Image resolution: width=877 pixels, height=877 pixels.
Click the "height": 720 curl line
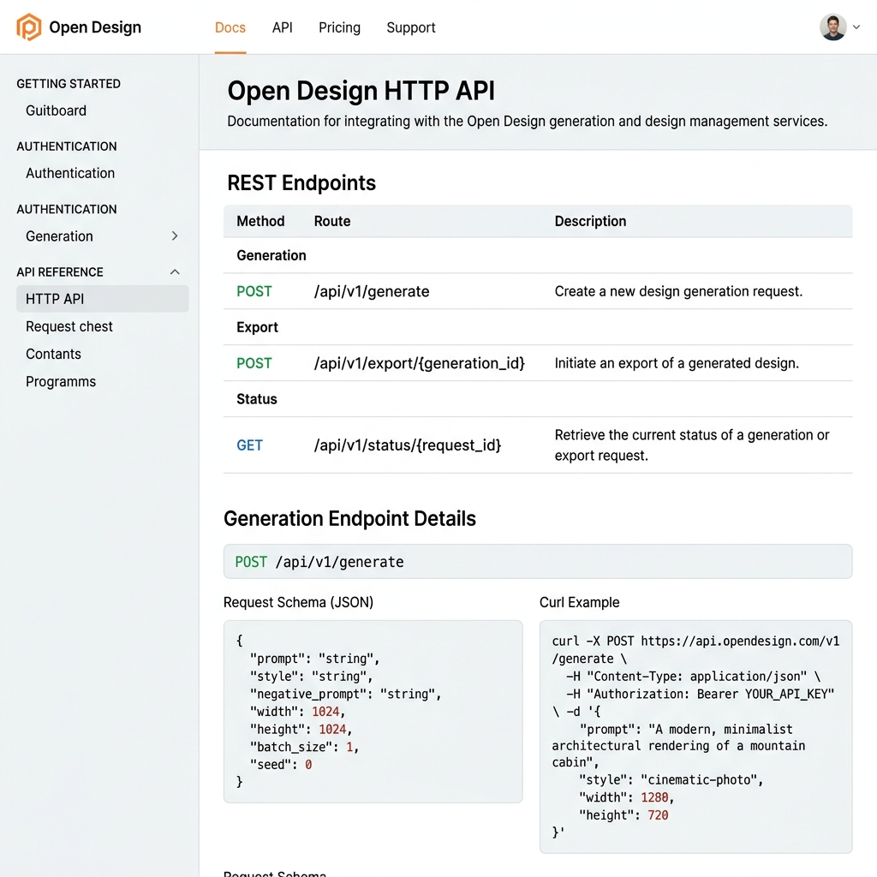coord(623,815)
